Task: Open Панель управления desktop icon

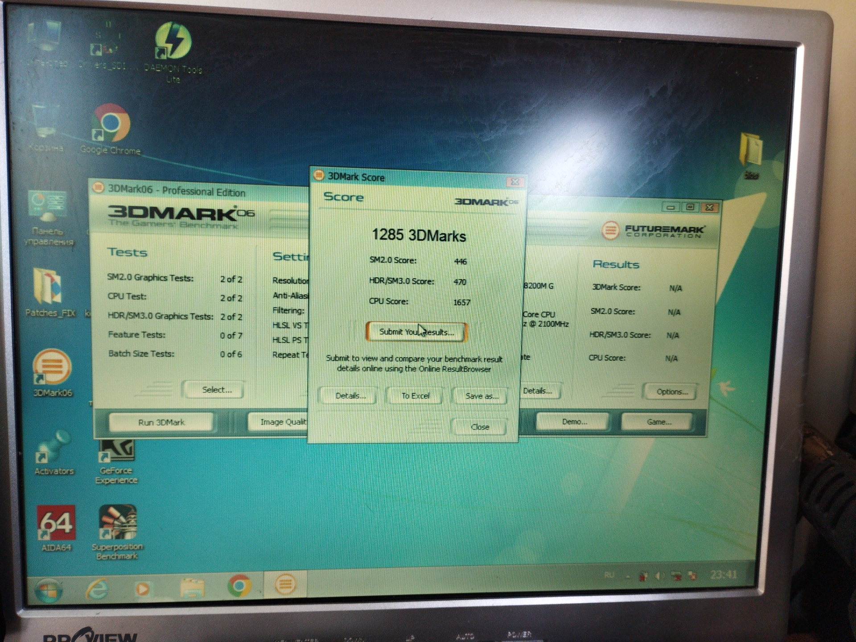Action: (48, 218)
